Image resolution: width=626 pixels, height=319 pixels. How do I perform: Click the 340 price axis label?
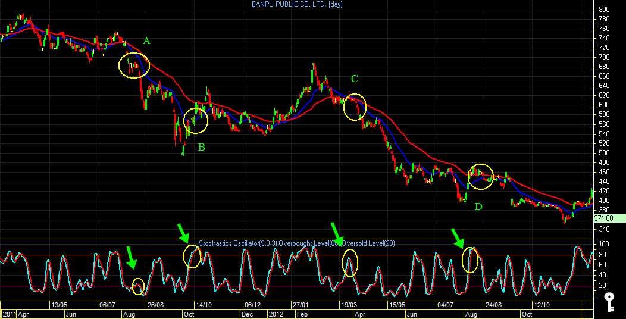point(603,229)
